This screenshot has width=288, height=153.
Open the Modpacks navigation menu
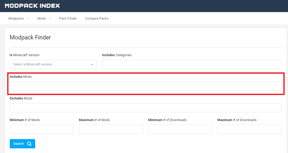click(x=16, y=19)
